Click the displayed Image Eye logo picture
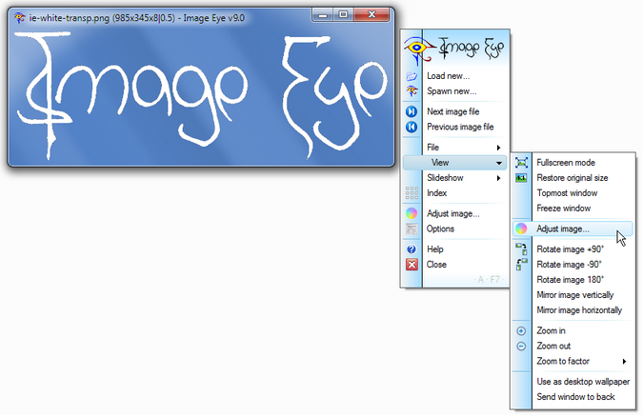Screen dimensions: 643x417 coord(201,97)
